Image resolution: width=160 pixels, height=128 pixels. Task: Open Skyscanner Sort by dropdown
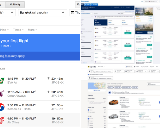coord(128,14)
